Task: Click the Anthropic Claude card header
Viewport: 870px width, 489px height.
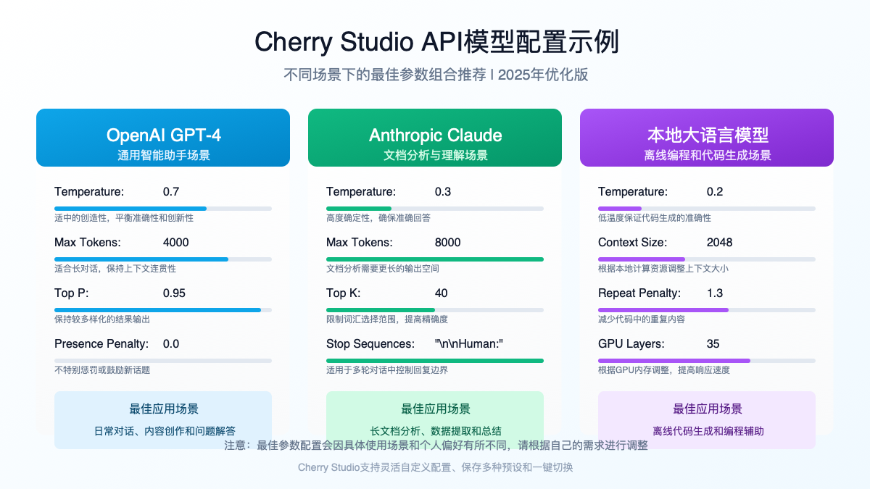Action: click(x=435, y=138)
